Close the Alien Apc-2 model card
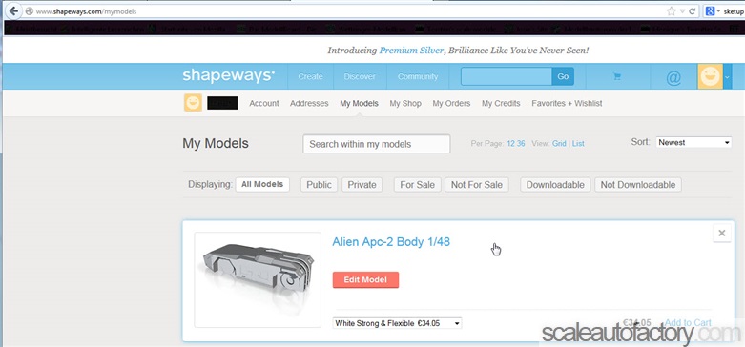Viewport: 745px width, 347px height. pos(722,233)
